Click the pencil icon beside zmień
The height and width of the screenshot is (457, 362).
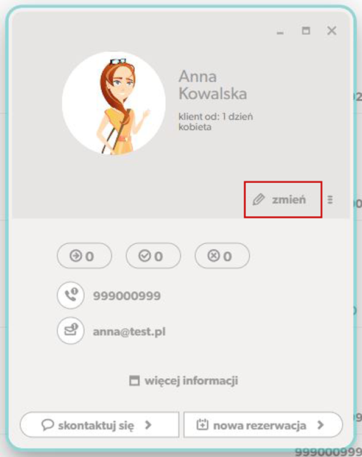[x=258, y=200]
